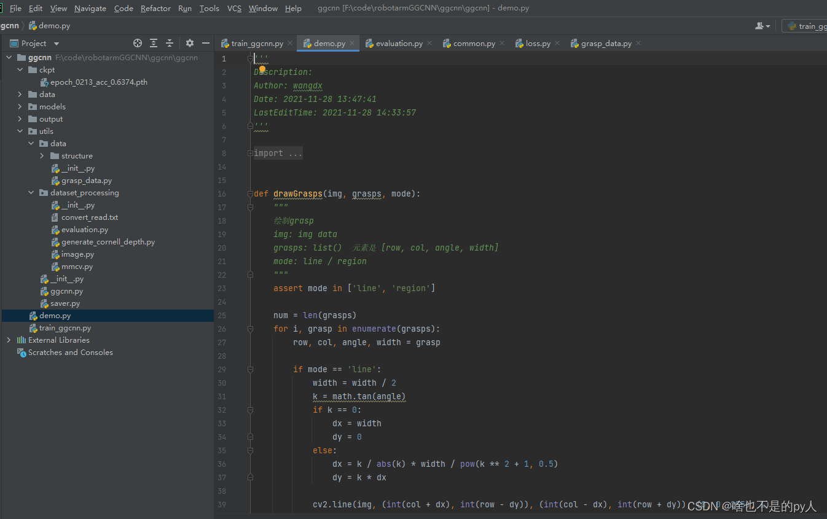Open the Project view switcher dropdown

click(x=56, y=43)
